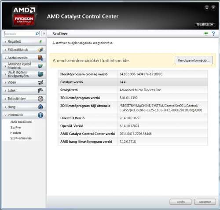Click the green pin icon beside Rögzített

pyautogui.click(x=41, y=41)
